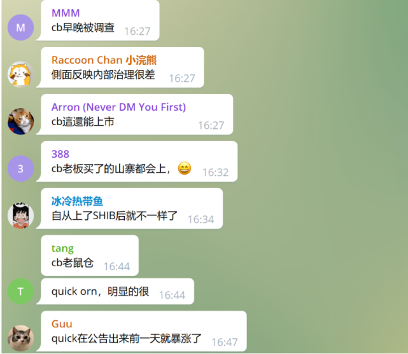Image resolution: width=408 pixels, height=354 pixels.
Task: Open Arron's orange cat avatar
Action: click(x=20, y=121)
